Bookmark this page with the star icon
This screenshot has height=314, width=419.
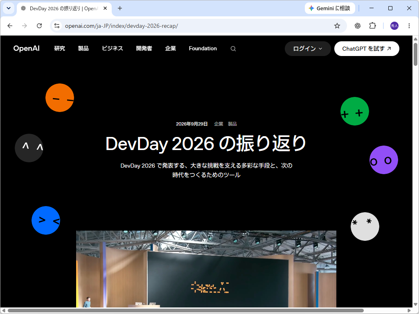pyautogui.click(x=337, y=26)
